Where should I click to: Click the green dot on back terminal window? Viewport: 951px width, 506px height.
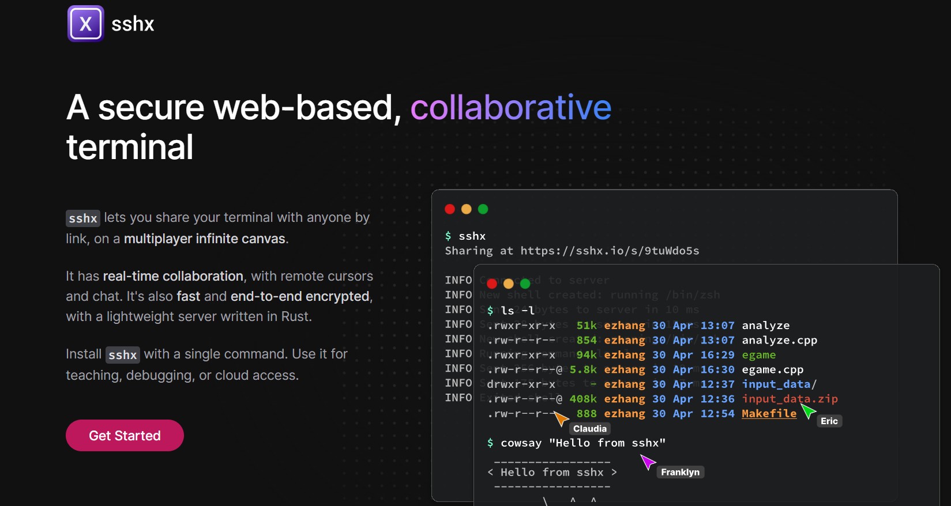click(x=483, y=209)
